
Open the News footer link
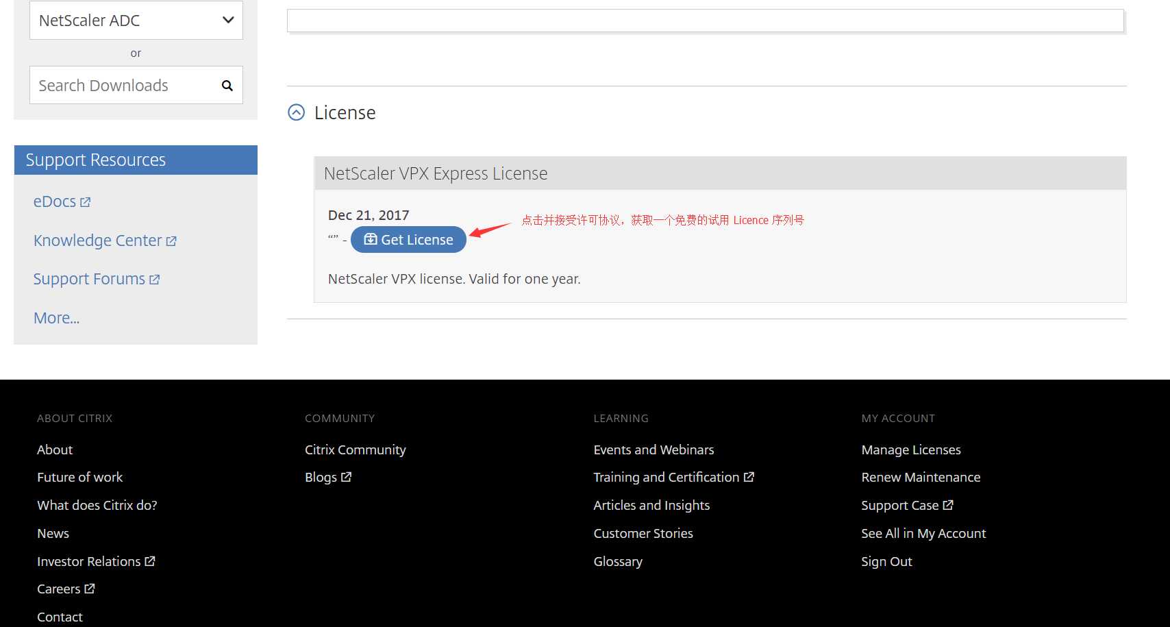(53, 533)
